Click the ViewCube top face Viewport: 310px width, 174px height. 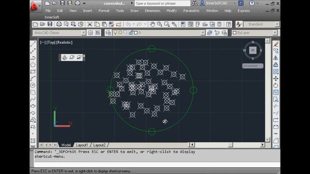point(253,50)
